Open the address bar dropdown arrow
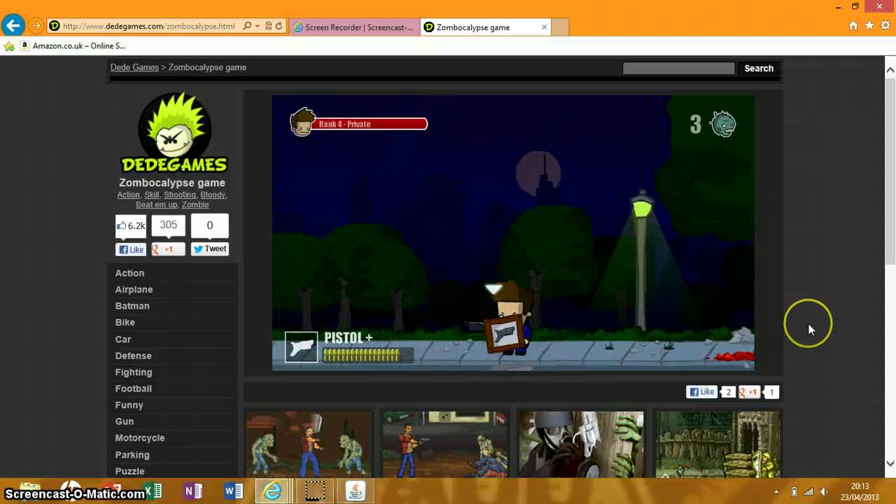The height and width of the screenshot is (504, 896). tap(258, 27)
